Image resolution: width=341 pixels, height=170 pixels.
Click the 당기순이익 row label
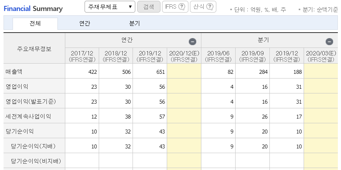point(20,132)
